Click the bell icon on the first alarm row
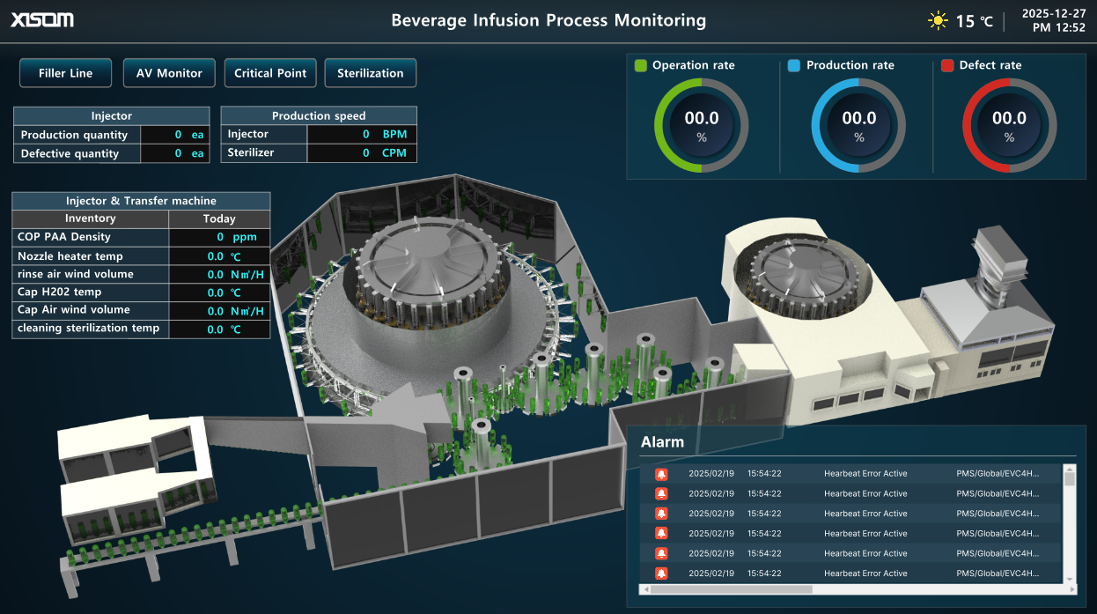 pos(660,473)
